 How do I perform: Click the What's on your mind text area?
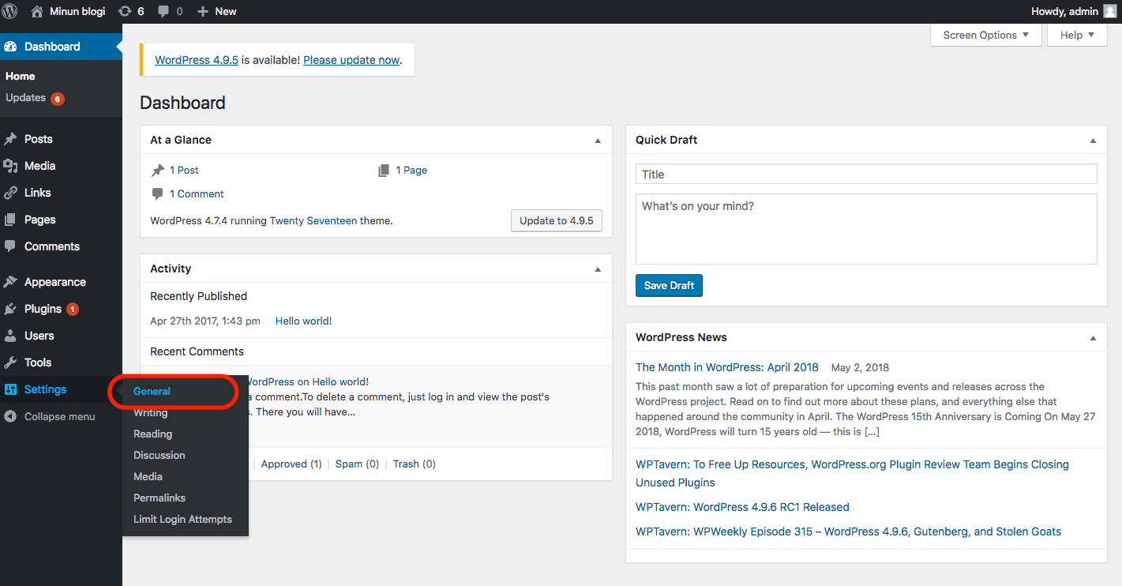click(866, 229)
